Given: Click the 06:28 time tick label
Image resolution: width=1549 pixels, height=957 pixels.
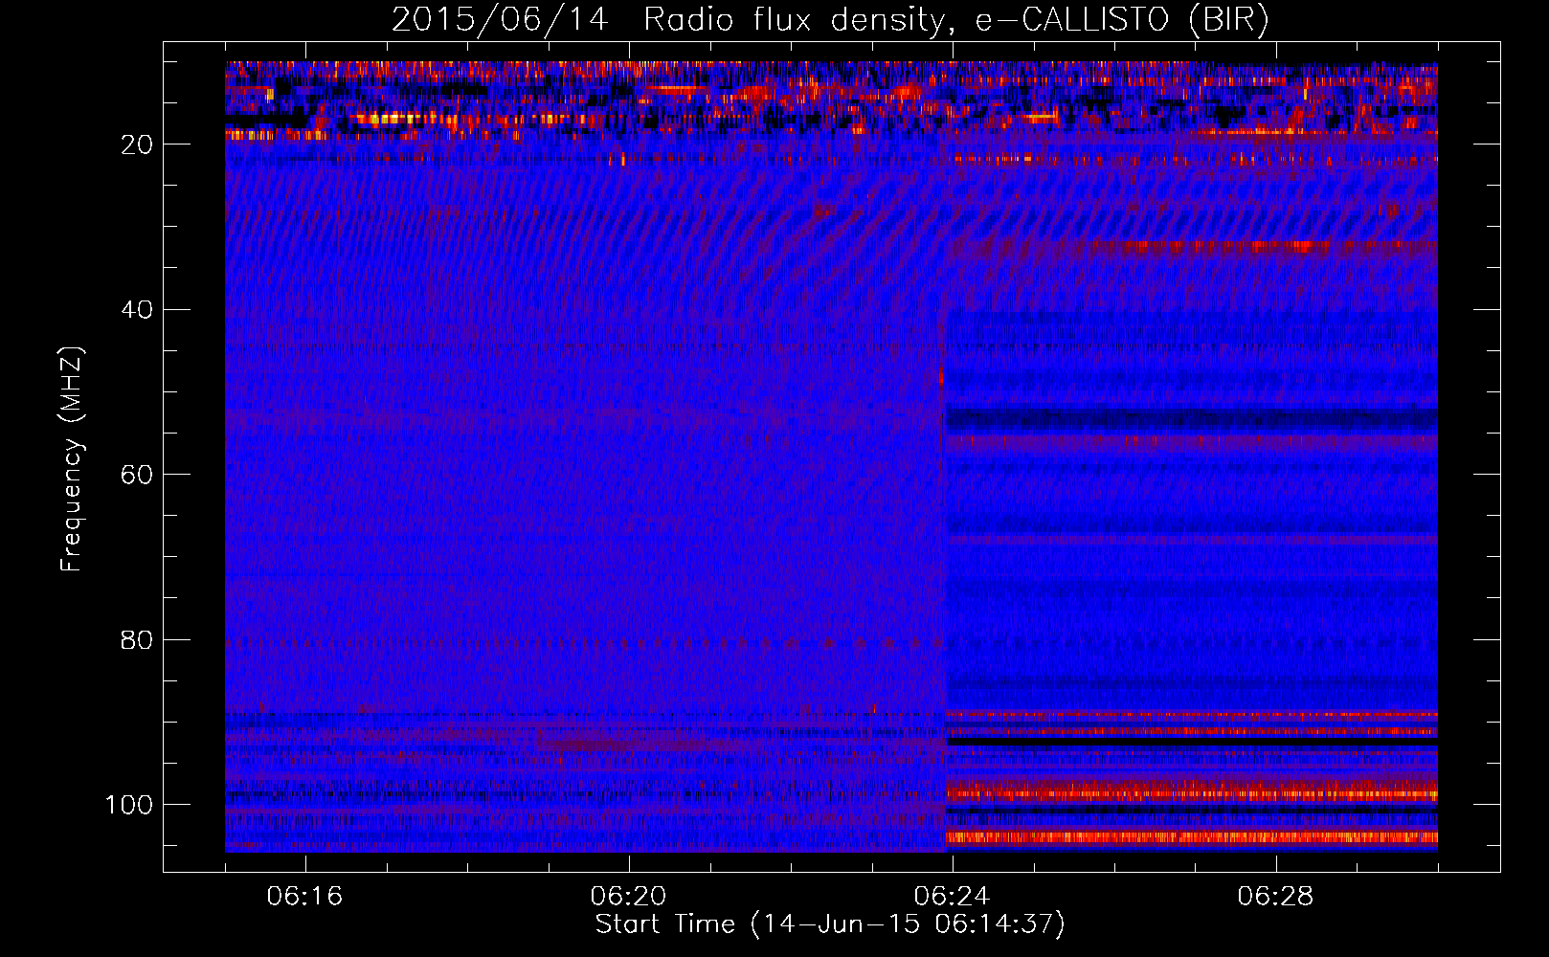Looking at the screenshot, I should 1275,897.
